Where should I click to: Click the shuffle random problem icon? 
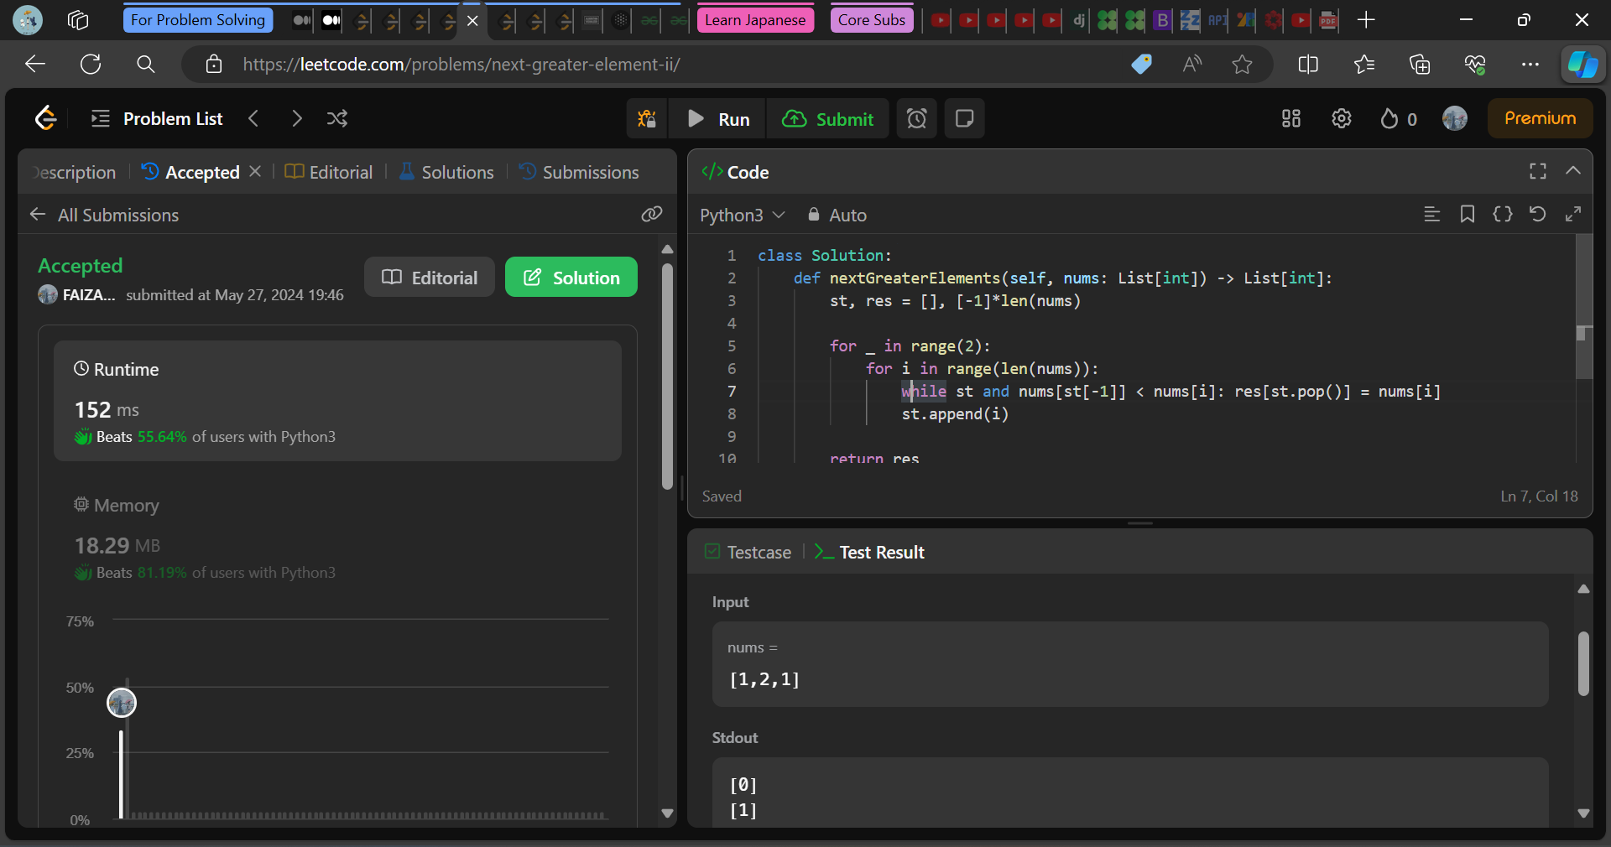tap(337, 119)
